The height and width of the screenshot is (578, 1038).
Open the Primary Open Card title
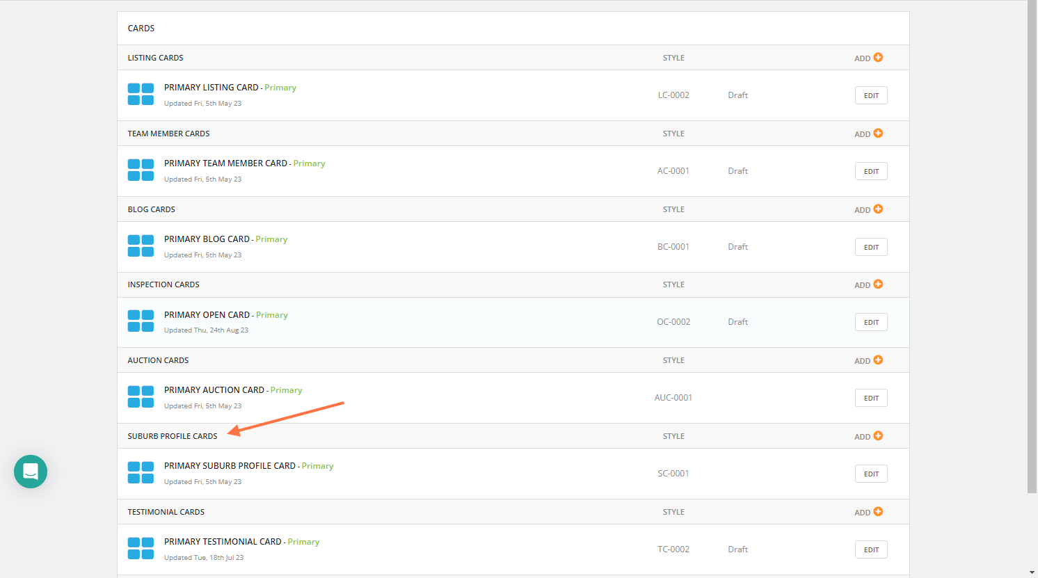point(207,315)
